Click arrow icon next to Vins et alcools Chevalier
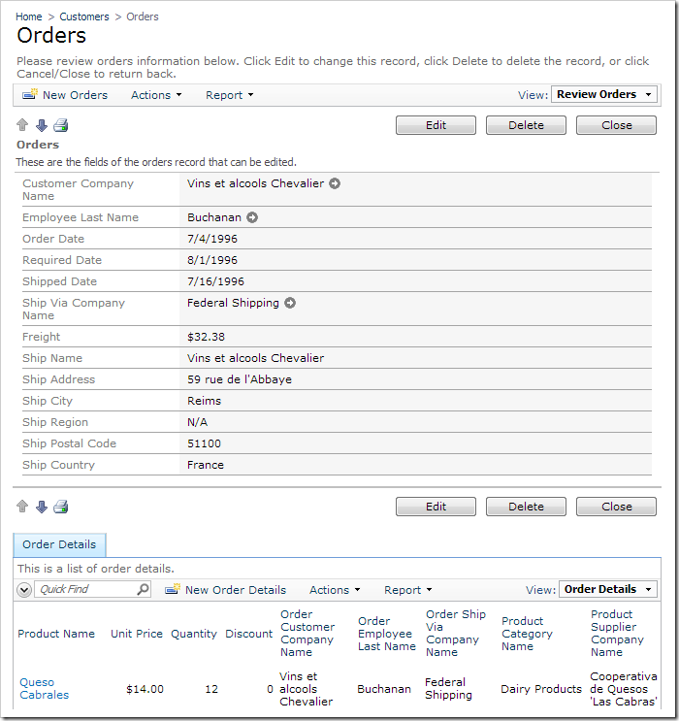679x721 pixels. (x=335, y=183)
